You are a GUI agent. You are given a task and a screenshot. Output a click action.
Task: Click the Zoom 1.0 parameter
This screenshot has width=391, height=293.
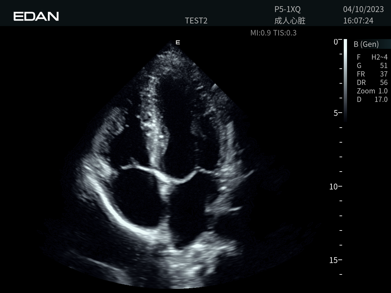coord(372,91)
